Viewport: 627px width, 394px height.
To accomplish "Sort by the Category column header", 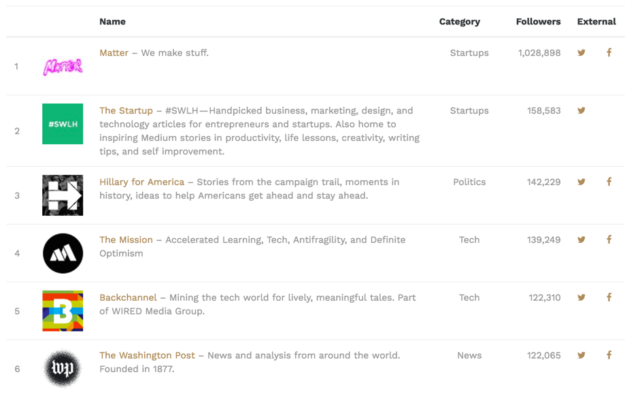I will click(x=459, y=22).
